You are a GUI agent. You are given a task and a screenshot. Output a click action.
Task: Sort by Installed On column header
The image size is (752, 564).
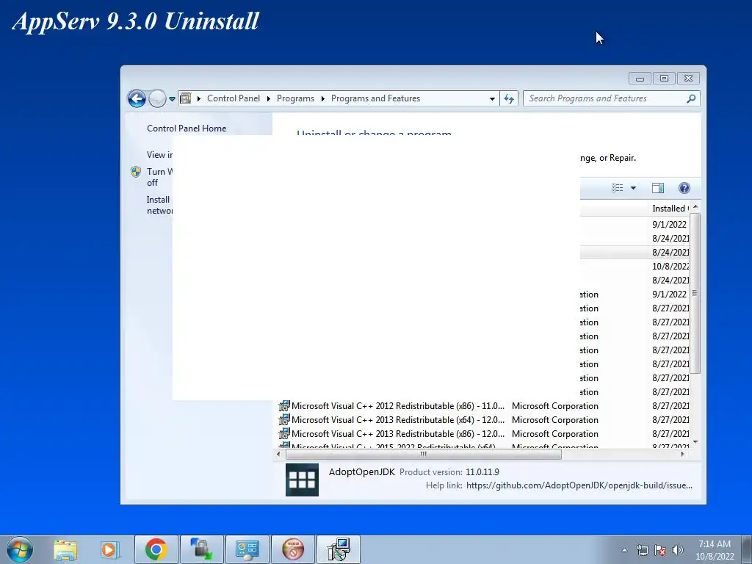[x=670, y=208]
